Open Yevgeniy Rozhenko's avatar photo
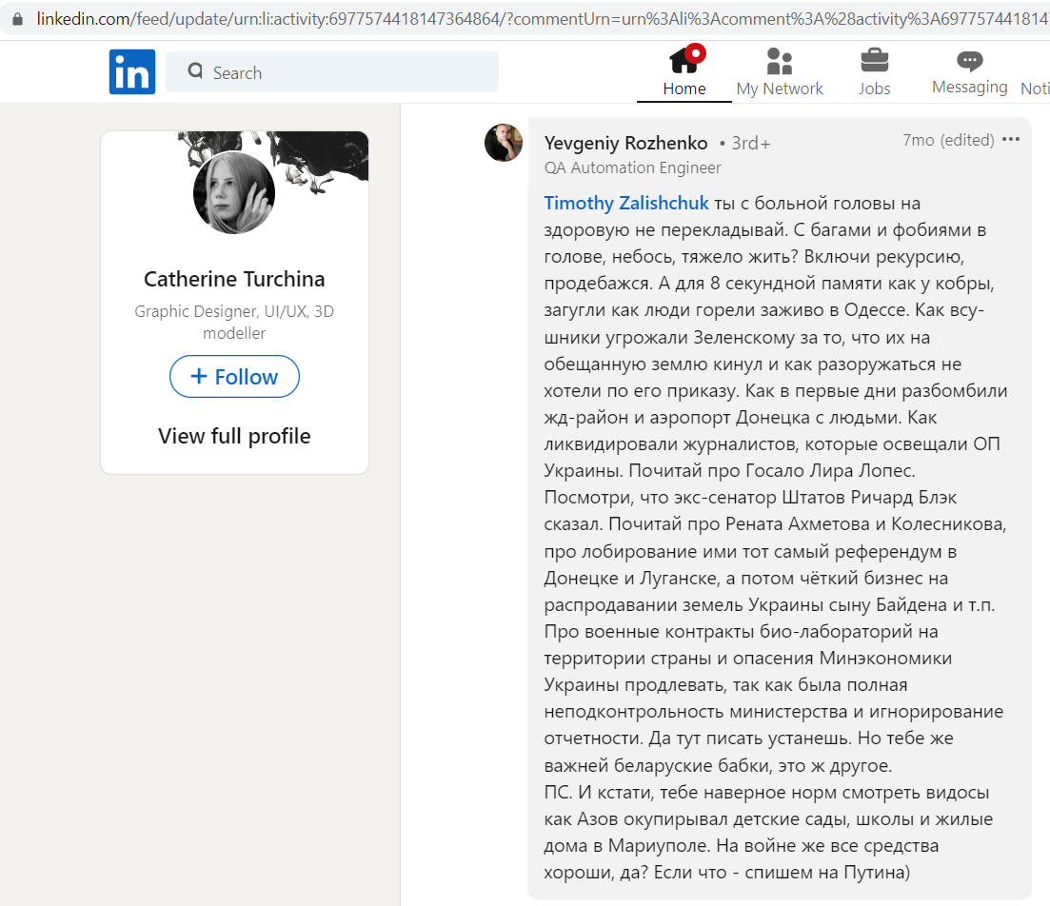The height and width of the screenshot is (906, 1050). pos(504,143)
